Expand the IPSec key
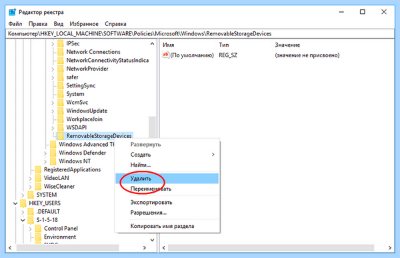 pyautogui.click(x=53, y=44)
